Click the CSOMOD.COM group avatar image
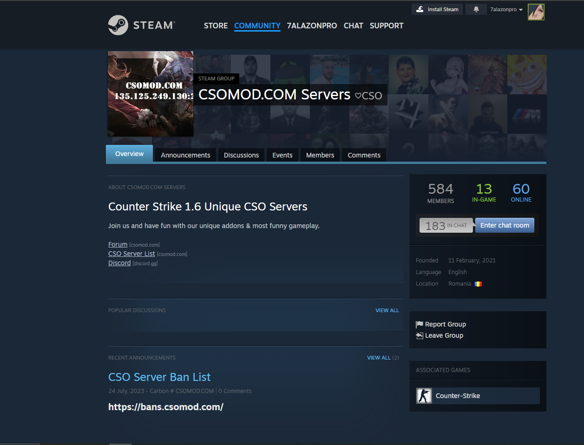The height and width of the screenshot is (445, 584). click(x=151, y=93)
